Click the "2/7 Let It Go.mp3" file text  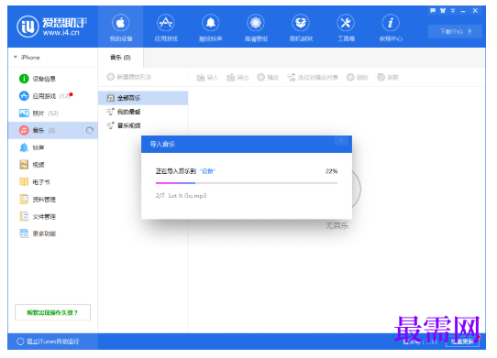click(181, 196)
